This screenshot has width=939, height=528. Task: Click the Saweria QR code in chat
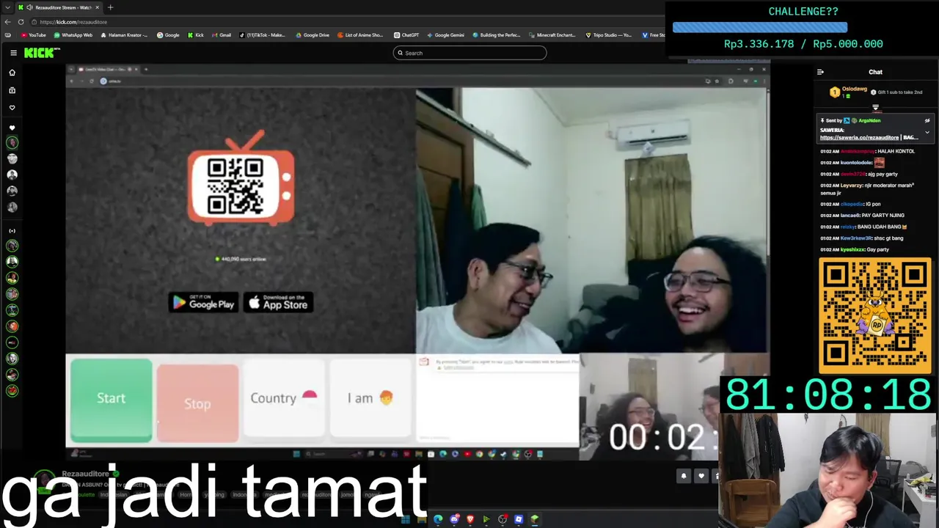pyautogui.click(x=875, y=315)
